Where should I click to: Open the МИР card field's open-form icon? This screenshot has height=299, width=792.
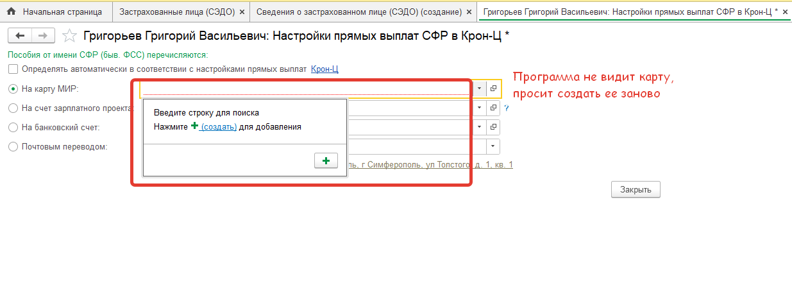click(493, 89)
